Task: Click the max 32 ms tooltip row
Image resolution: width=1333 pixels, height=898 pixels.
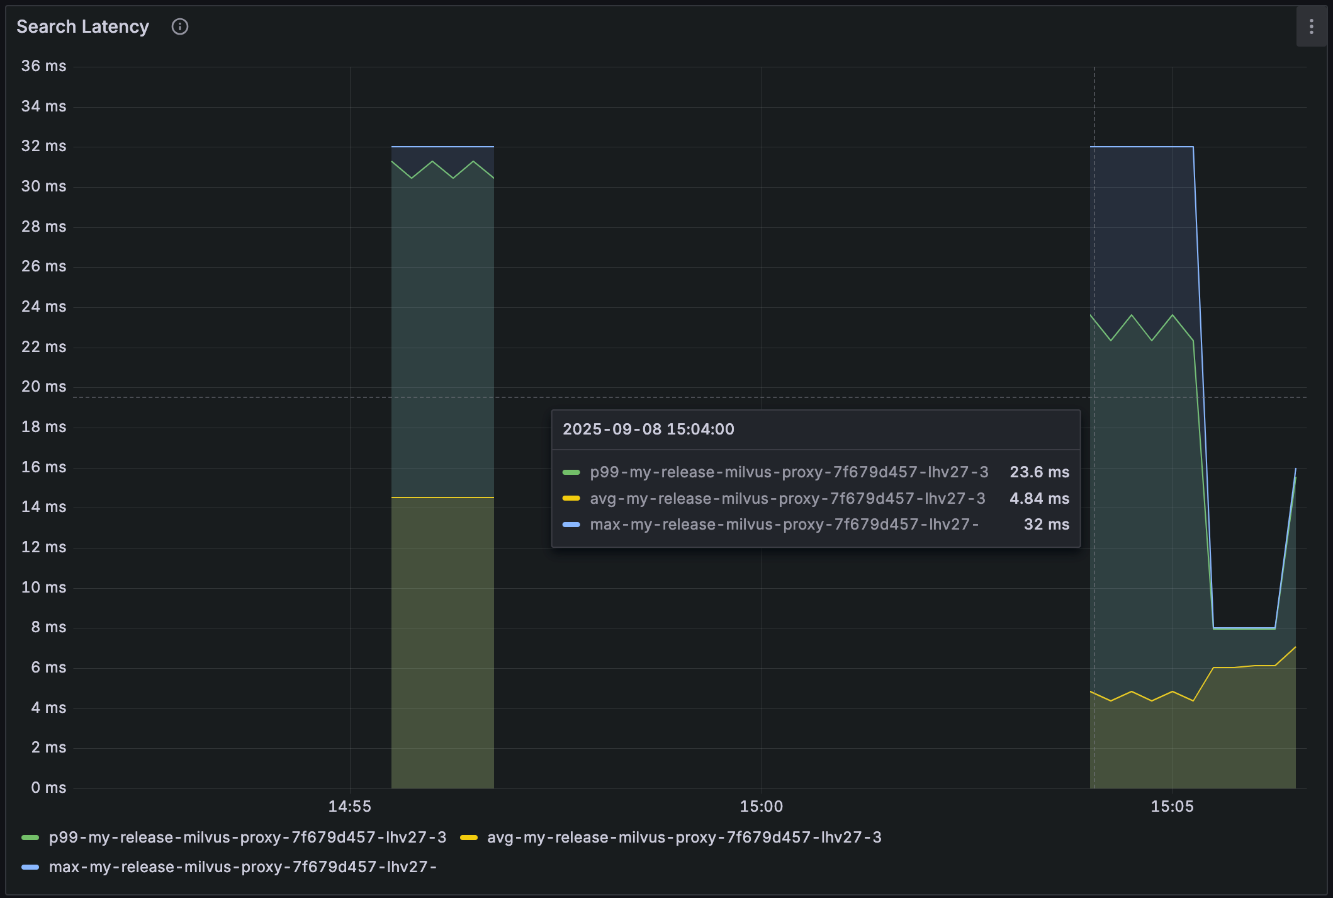Action: pyautogui.click(x=784, y=524)
